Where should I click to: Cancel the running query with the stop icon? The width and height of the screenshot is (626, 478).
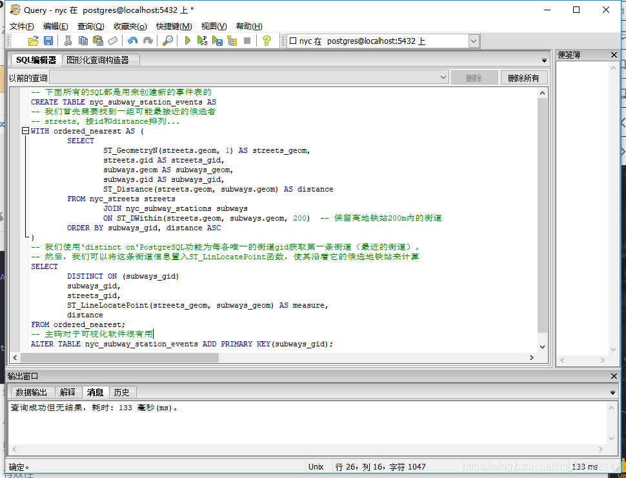tap(247, 41)
